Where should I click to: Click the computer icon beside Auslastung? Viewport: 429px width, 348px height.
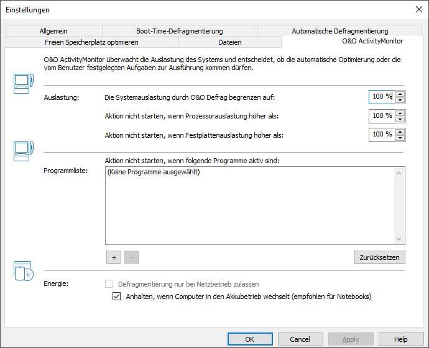(x=24, y=84)
